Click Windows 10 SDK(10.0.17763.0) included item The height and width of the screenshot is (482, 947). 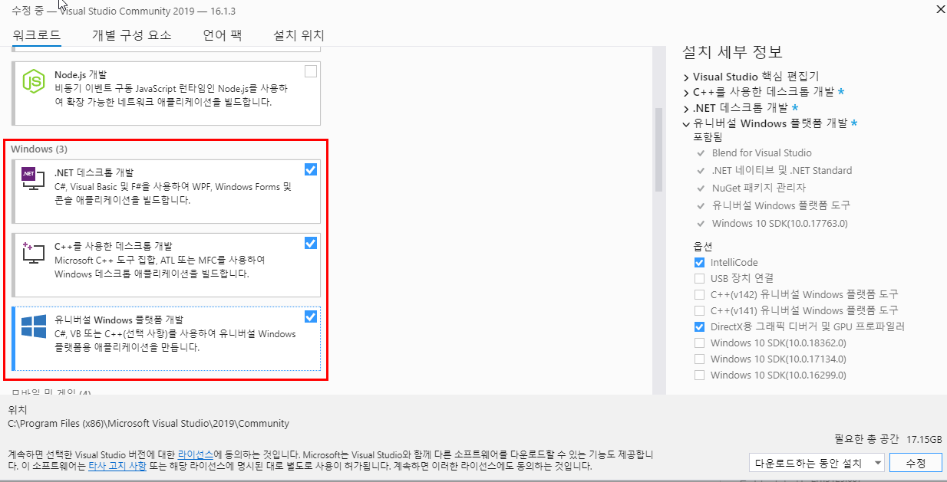tap(778, 223)
